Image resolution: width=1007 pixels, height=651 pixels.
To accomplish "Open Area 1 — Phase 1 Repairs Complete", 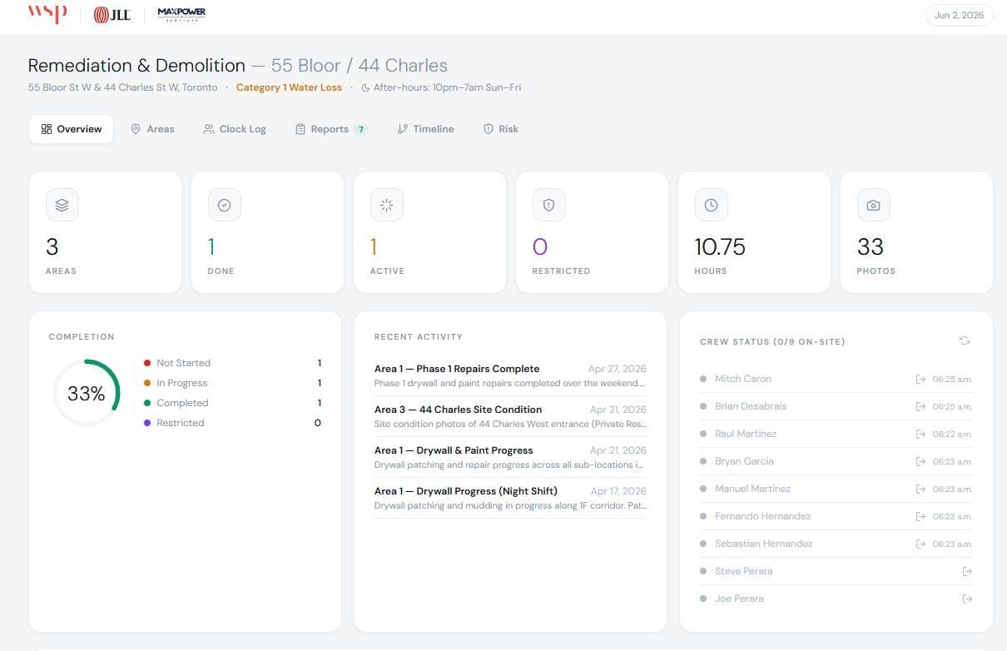I will coord(510,375).
